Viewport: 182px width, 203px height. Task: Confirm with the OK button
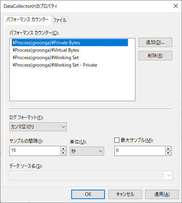pyautogui.click(x=88, y=194)
